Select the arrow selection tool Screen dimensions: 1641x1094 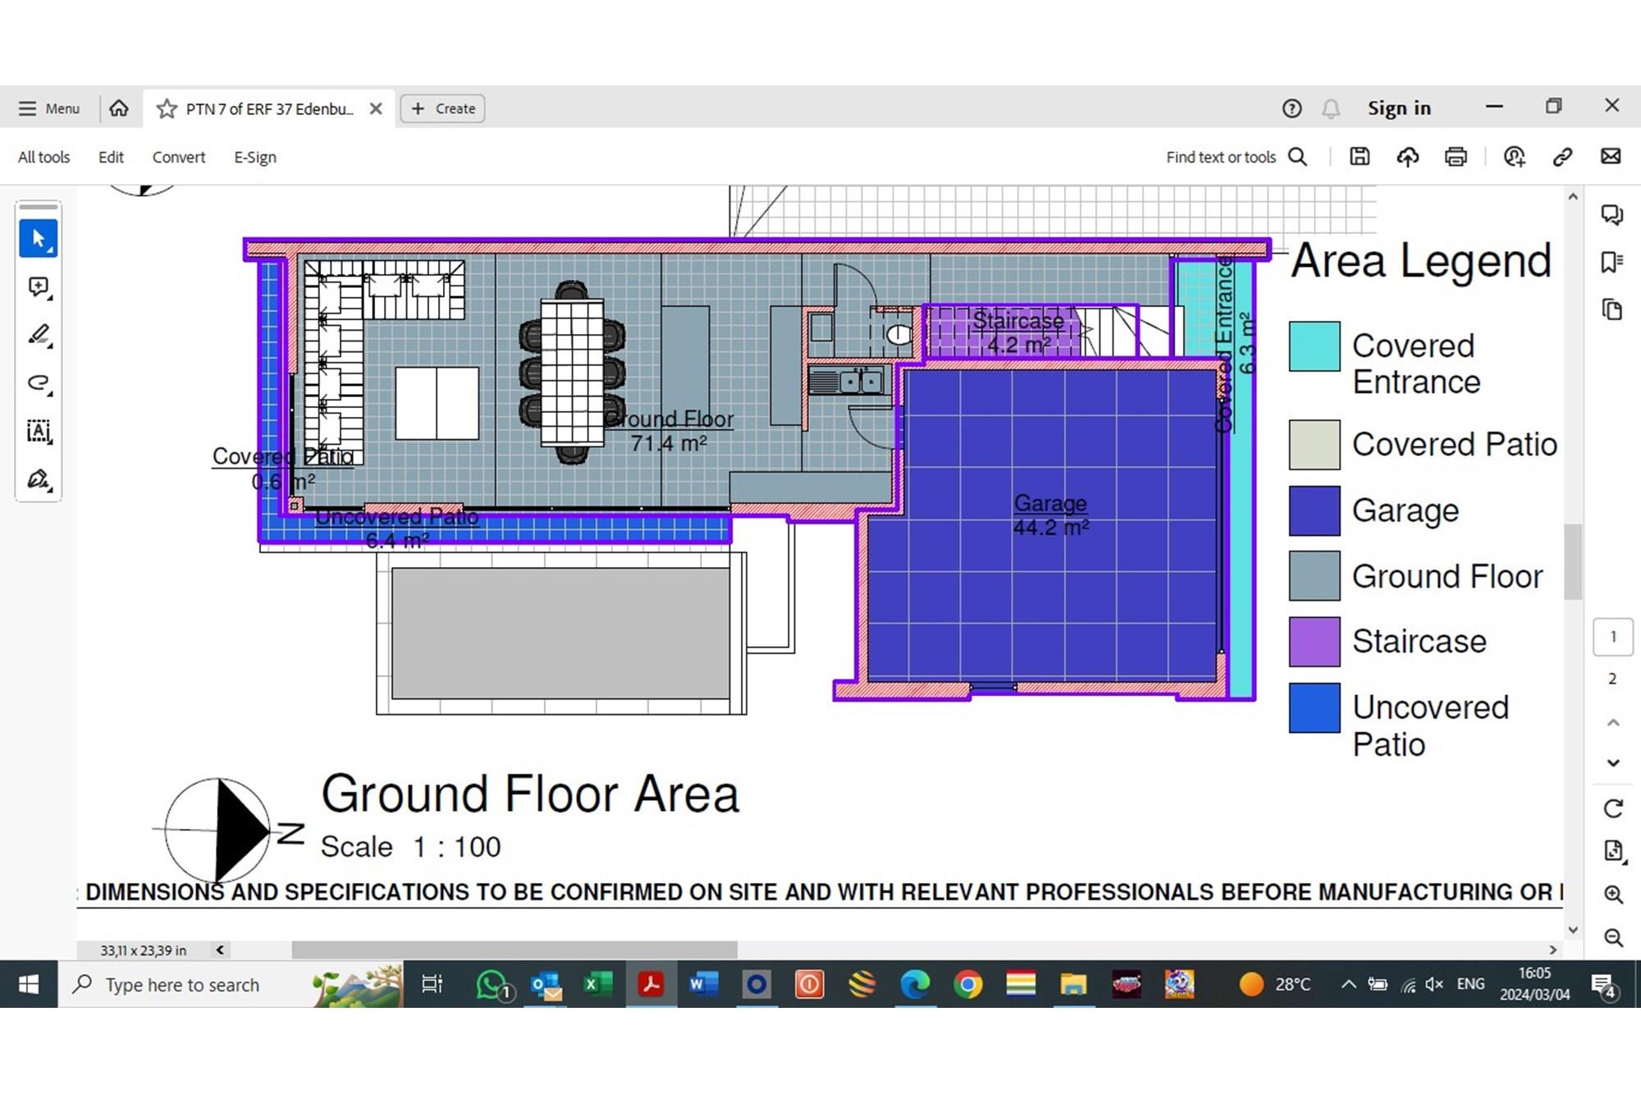(38, 239)
